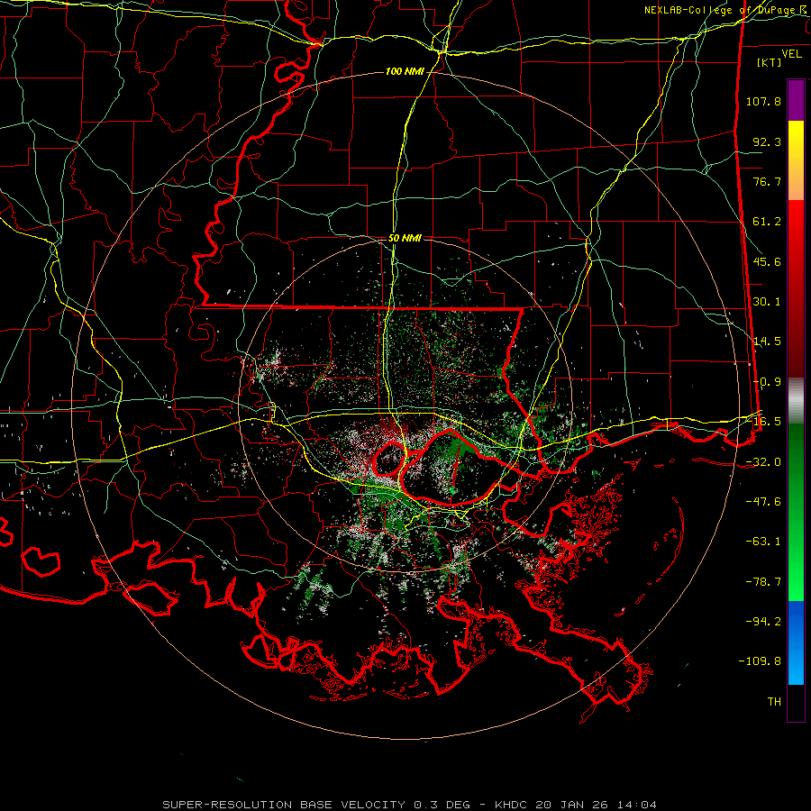Select the -94.2 velocity scale value

(763, 622)
